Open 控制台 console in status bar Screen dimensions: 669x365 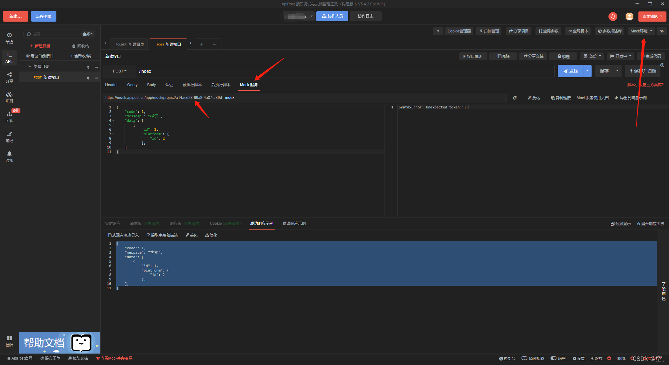(x=507, y=358)
